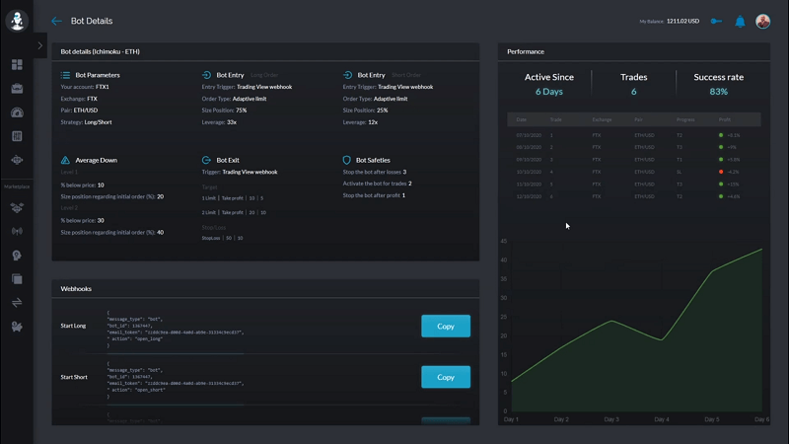Click the blue key icon in header
The image size is (789, 444).
tap(716, 21)
